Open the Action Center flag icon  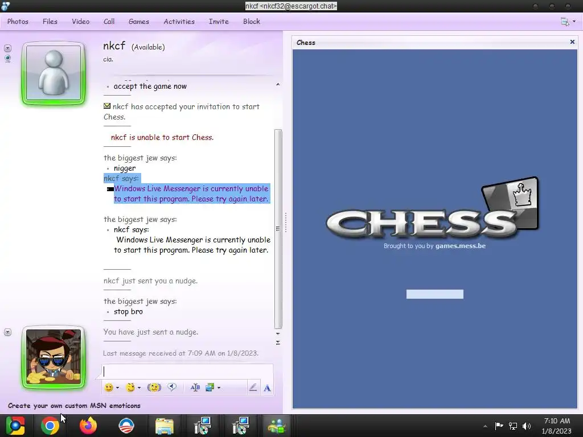[499, 426]
